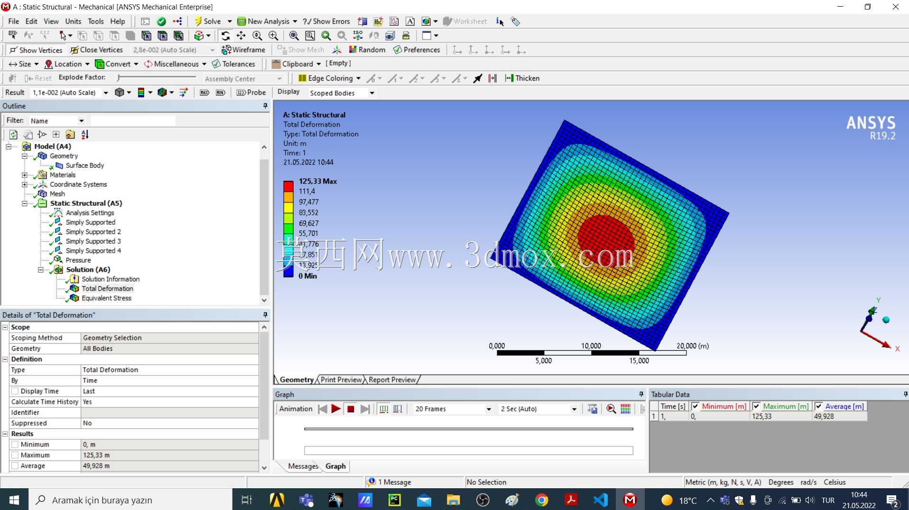Screen dimensions: 909x510
Task: Click the Explode Factor slider
Action: (x=157, y=77)
